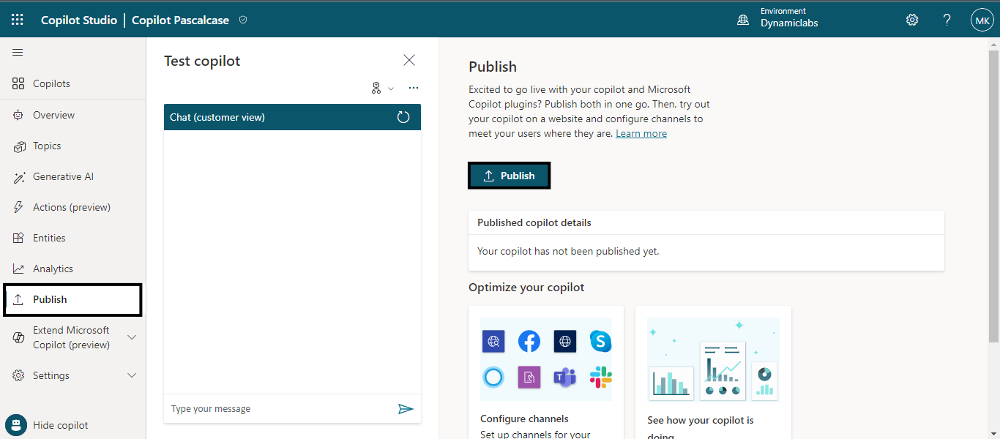Expand Extend Microsoft Copilot (preview) section
This screenshot has height=439, width=1000.
(132, 337)
